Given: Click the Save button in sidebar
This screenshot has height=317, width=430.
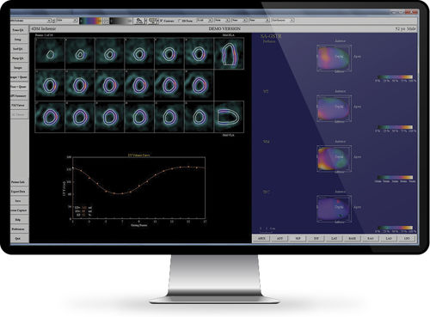Looking at the screenshot, I should (18, 201).
